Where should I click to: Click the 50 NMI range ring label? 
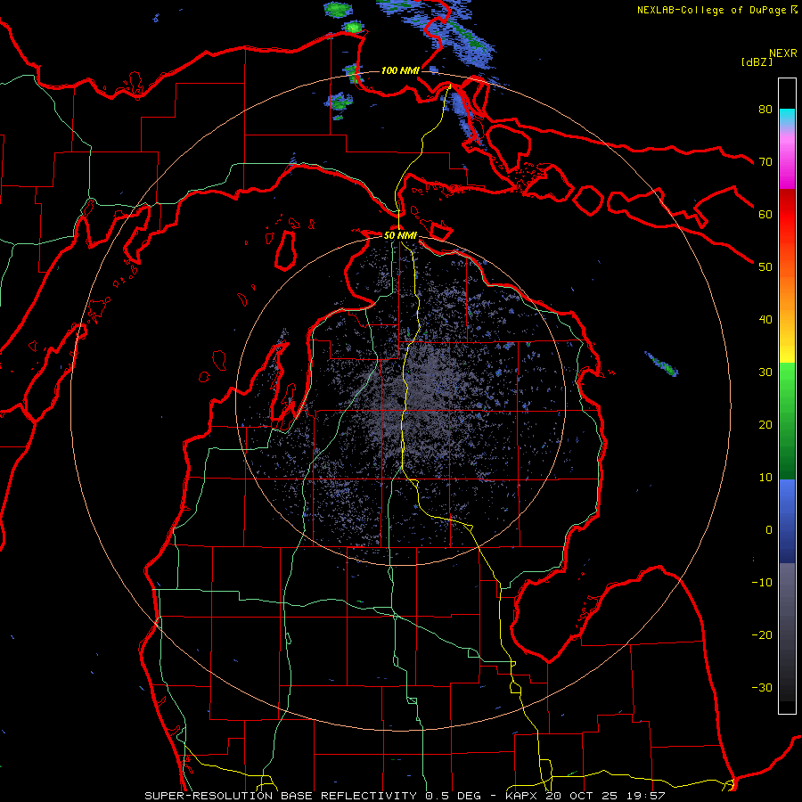pos(400,235)
